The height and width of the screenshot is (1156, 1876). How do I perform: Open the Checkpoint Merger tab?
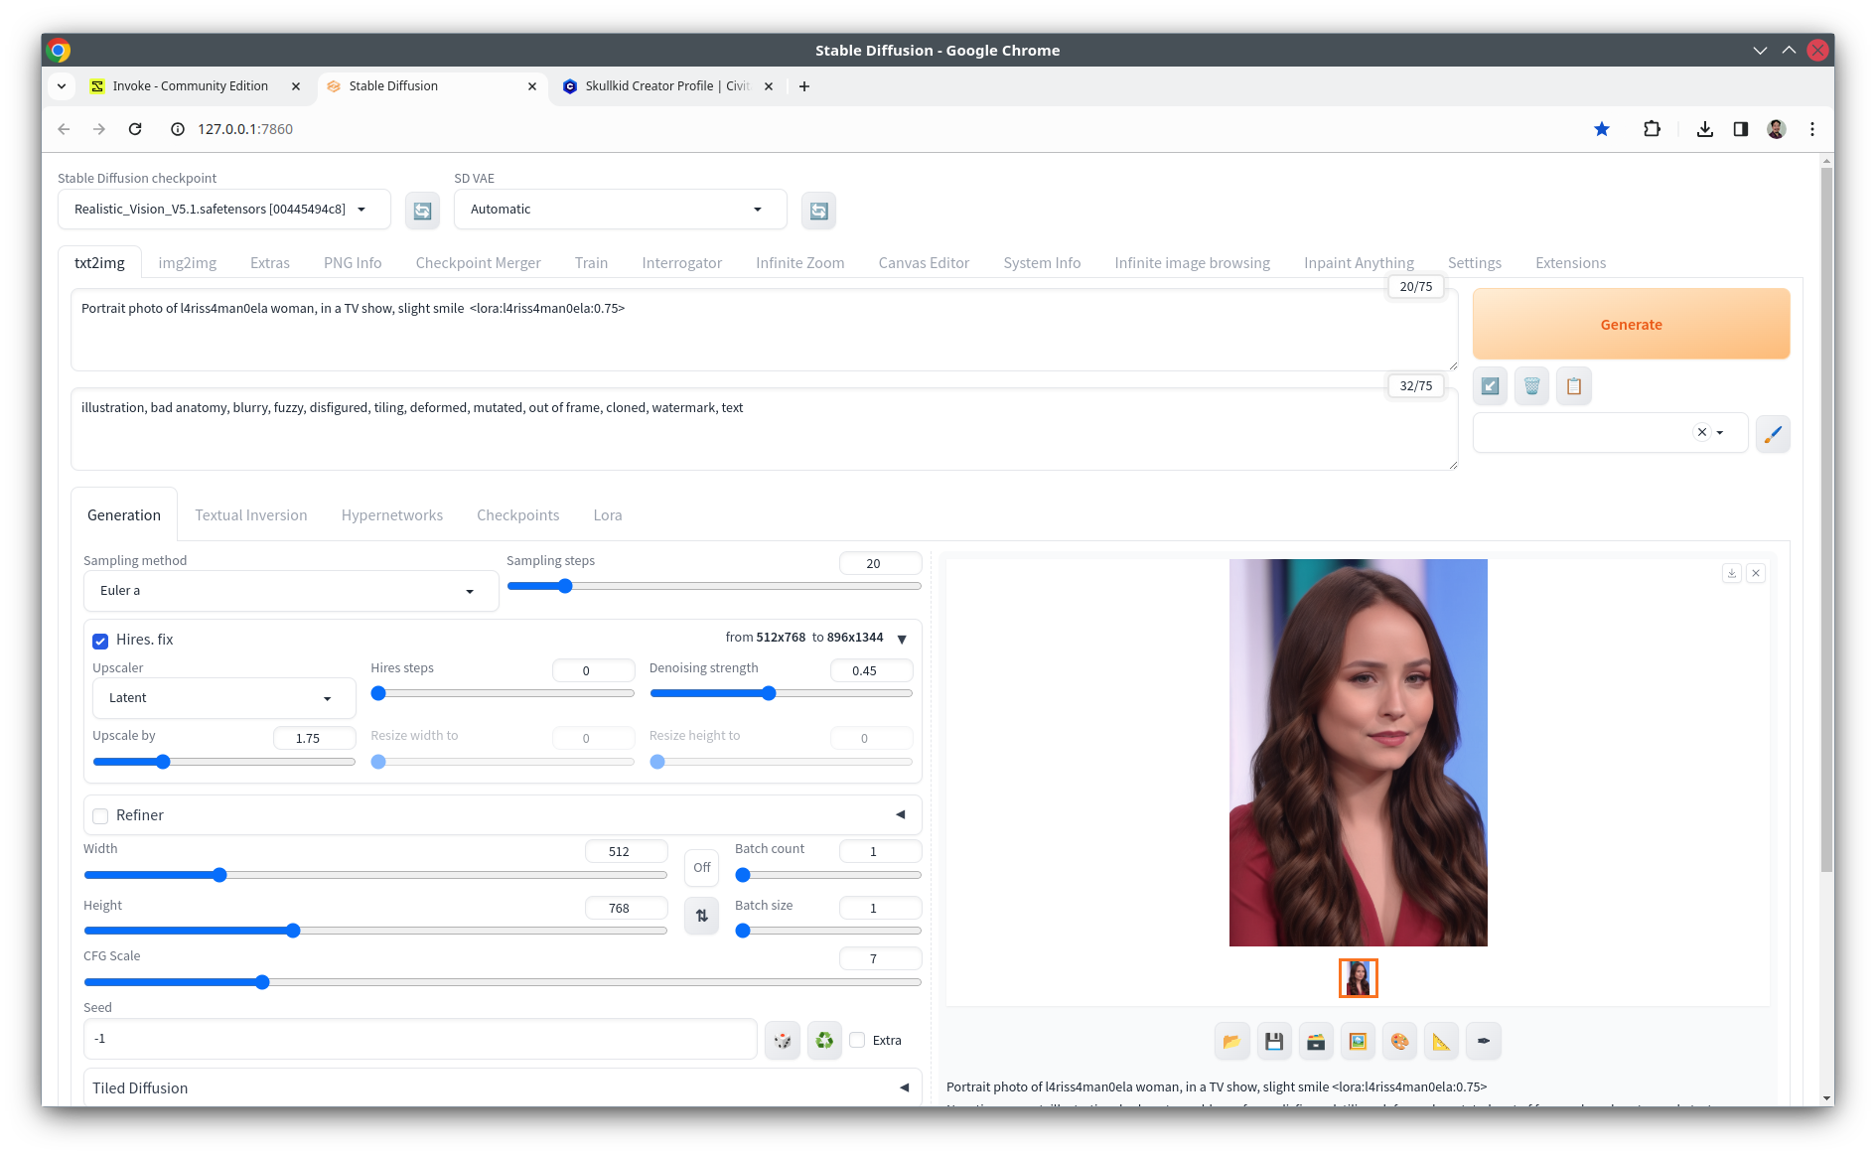click(479, 263)
